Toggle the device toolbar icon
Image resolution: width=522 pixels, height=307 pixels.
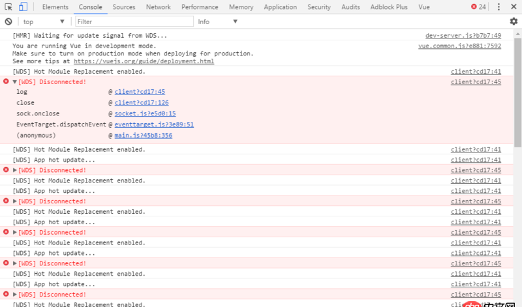[x=23, y=7]
